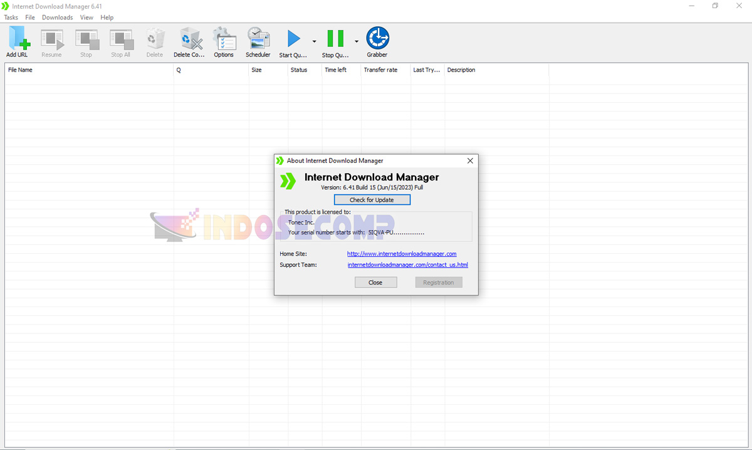
Task: Sort by Q column header
Action: pos(211,70)
